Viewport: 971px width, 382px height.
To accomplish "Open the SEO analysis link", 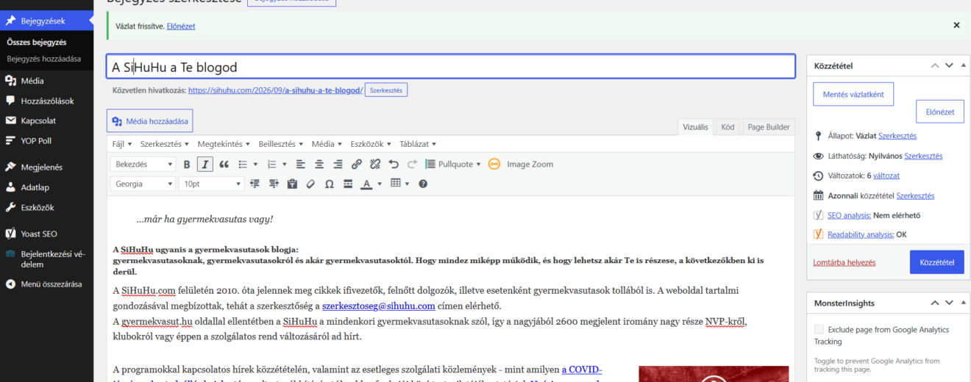I will [x=849, y=215].
